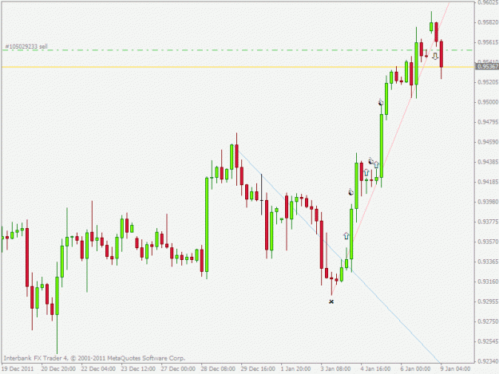Screen dimensions: 499x374
Task: Click the '20 Dec 20:00' time label
Action: click(58, 368)
